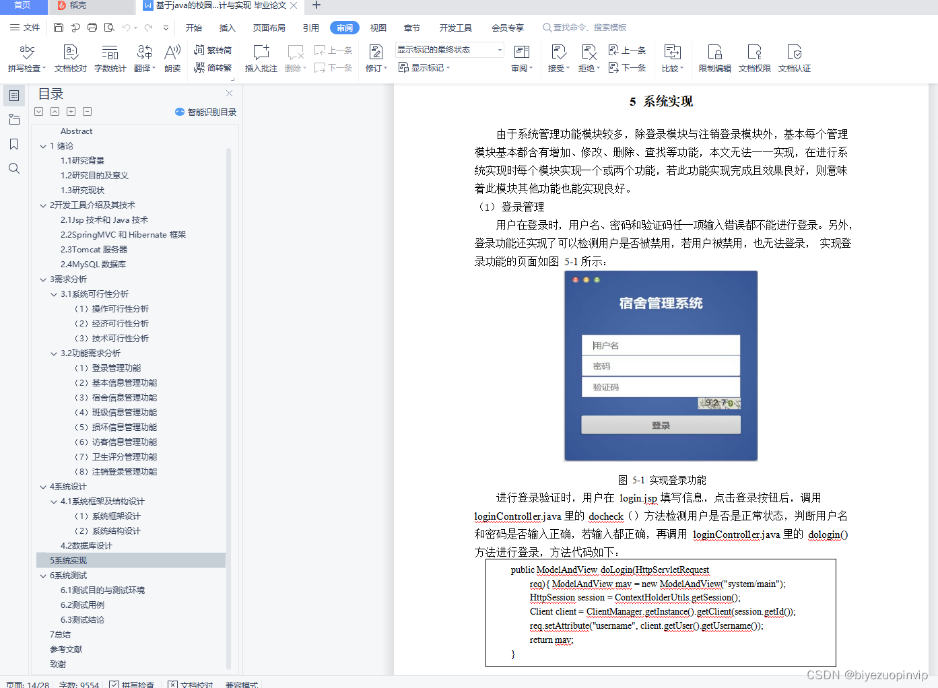Viewport: 938px width, 688px height.
Task: Open the 接受 accept options dropdown
Action: pyautogui.click(x=567, y=67)
